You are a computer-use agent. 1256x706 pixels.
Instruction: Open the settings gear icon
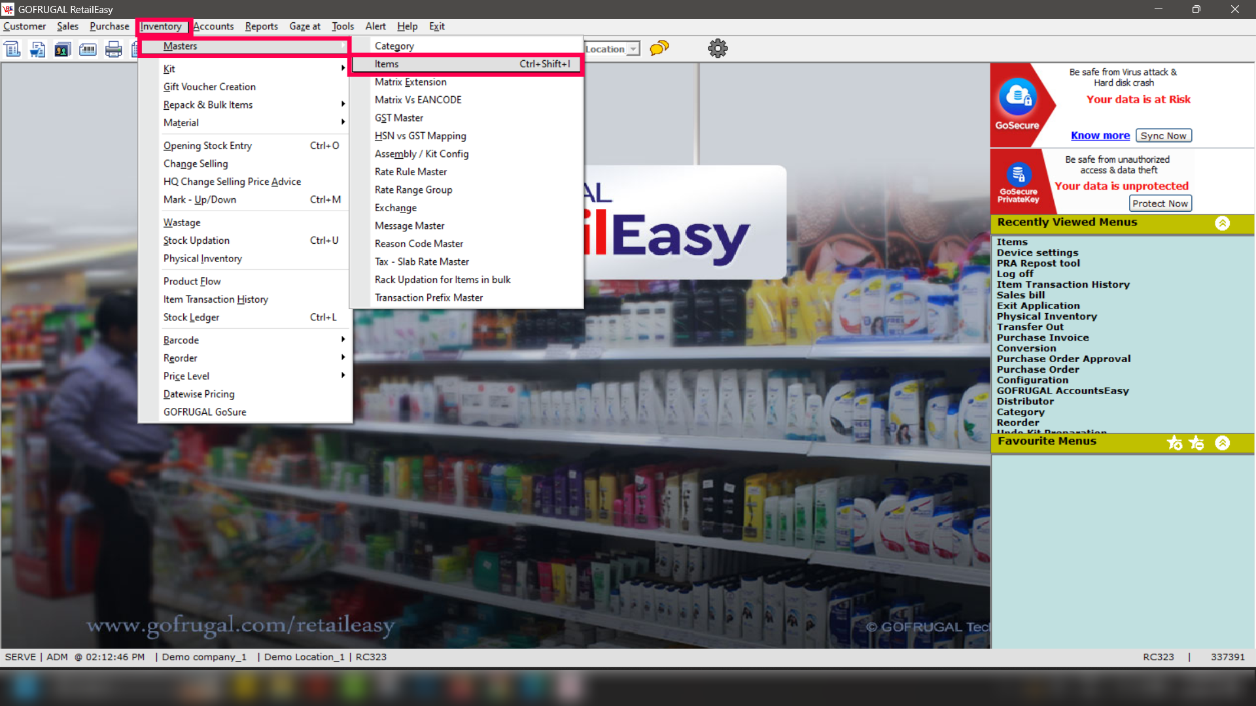point(718,48)
